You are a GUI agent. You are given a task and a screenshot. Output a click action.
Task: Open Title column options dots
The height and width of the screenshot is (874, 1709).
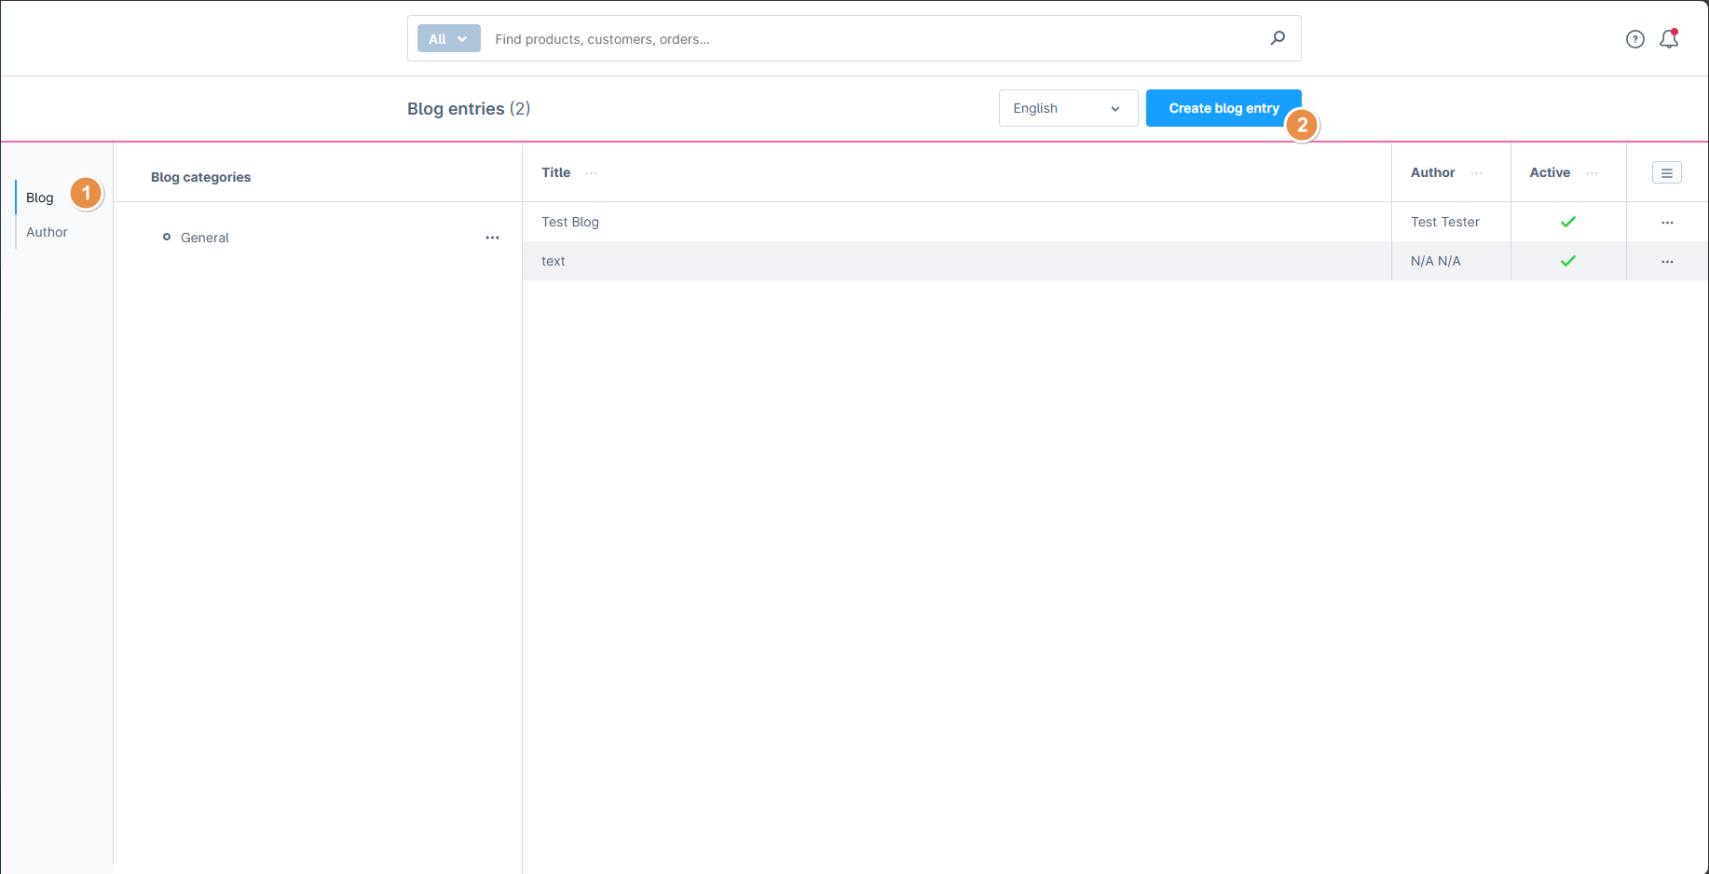592,173
